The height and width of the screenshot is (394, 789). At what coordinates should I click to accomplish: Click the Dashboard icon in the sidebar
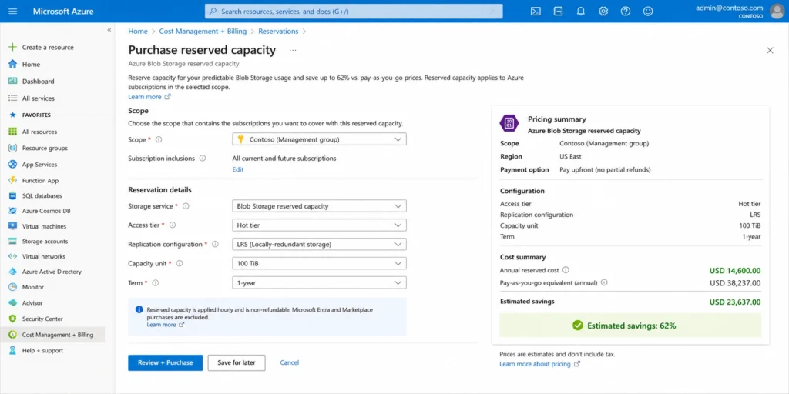[13, 82]
